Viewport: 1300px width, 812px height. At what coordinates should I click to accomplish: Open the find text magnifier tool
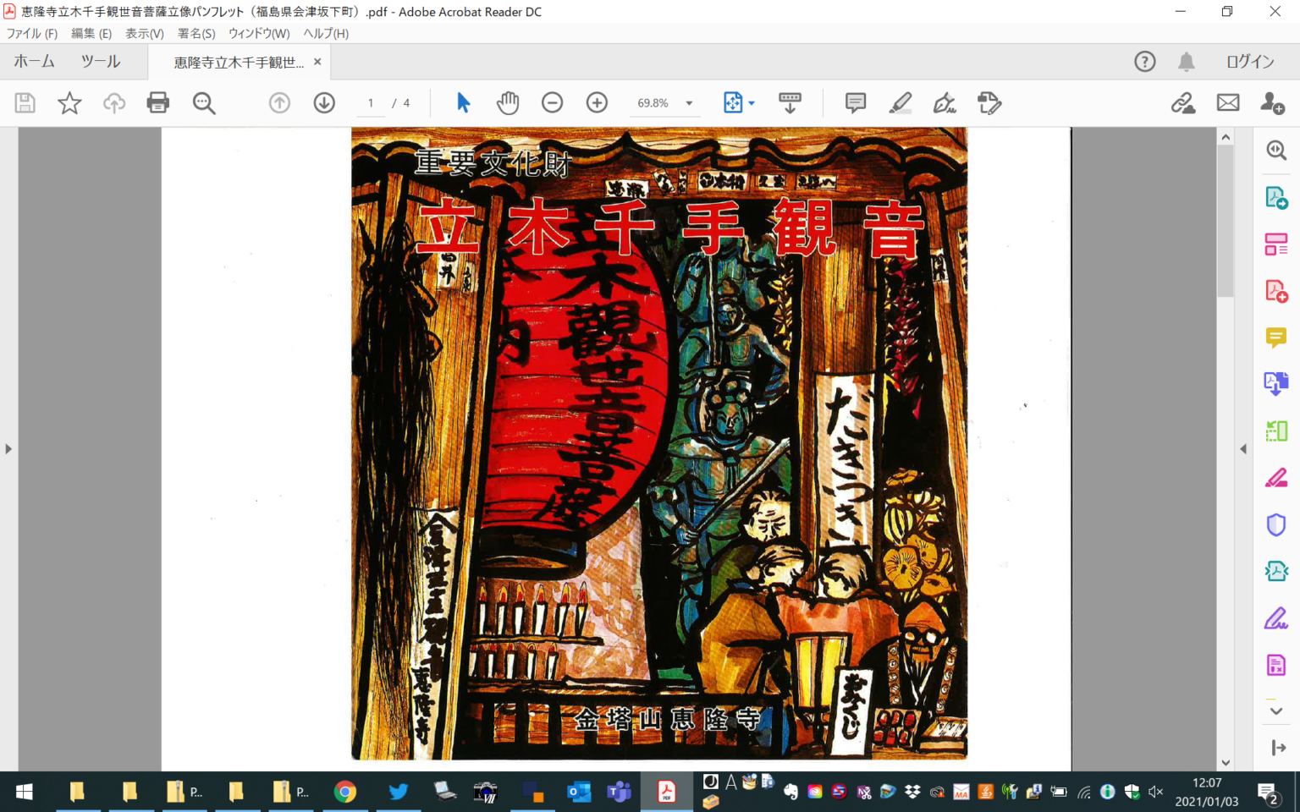204,103
